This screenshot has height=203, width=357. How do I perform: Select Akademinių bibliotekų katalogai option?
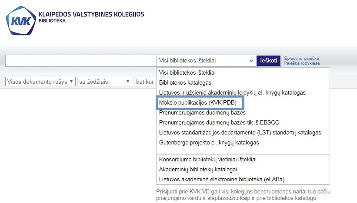click(x=243, y=170)
